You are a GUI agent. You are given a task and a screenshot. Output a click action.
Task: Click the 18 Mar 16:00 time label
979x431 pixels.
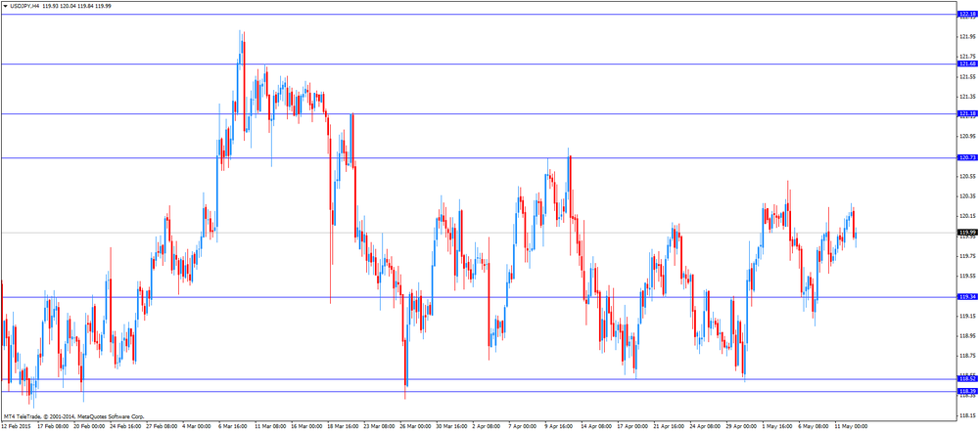click(x=341, y=427)
